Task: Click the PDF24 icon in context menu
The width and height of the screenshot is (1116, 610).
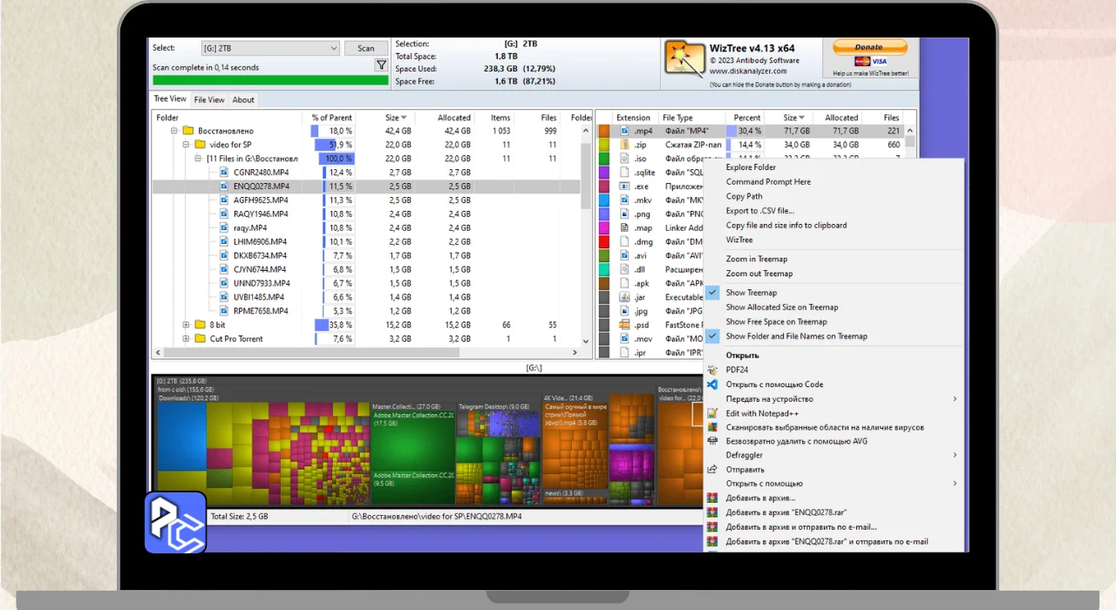Action: tap(712, 369)
